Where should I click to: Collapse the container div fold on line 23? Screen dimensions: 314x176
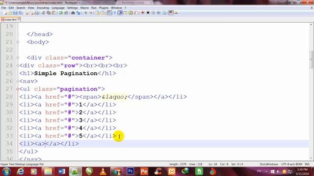click(x=18, y=58)
